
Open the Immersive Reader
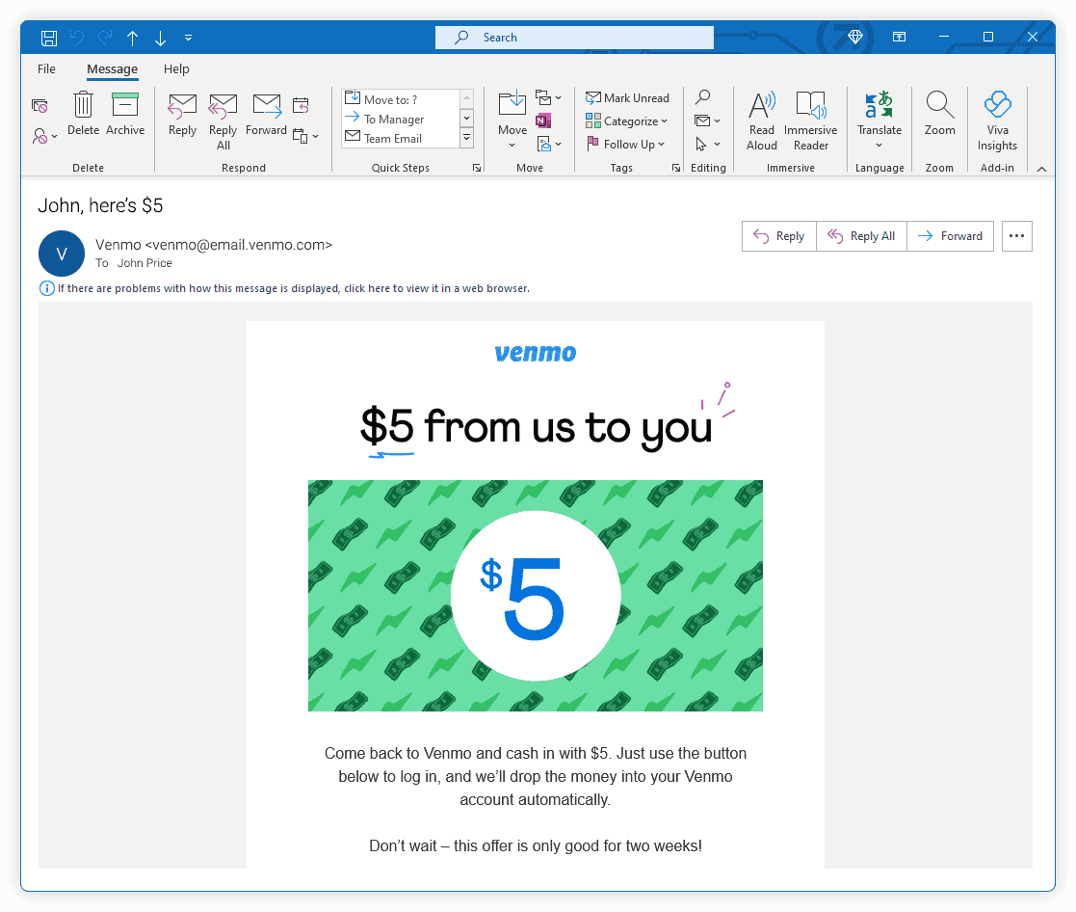coord(810,120)
